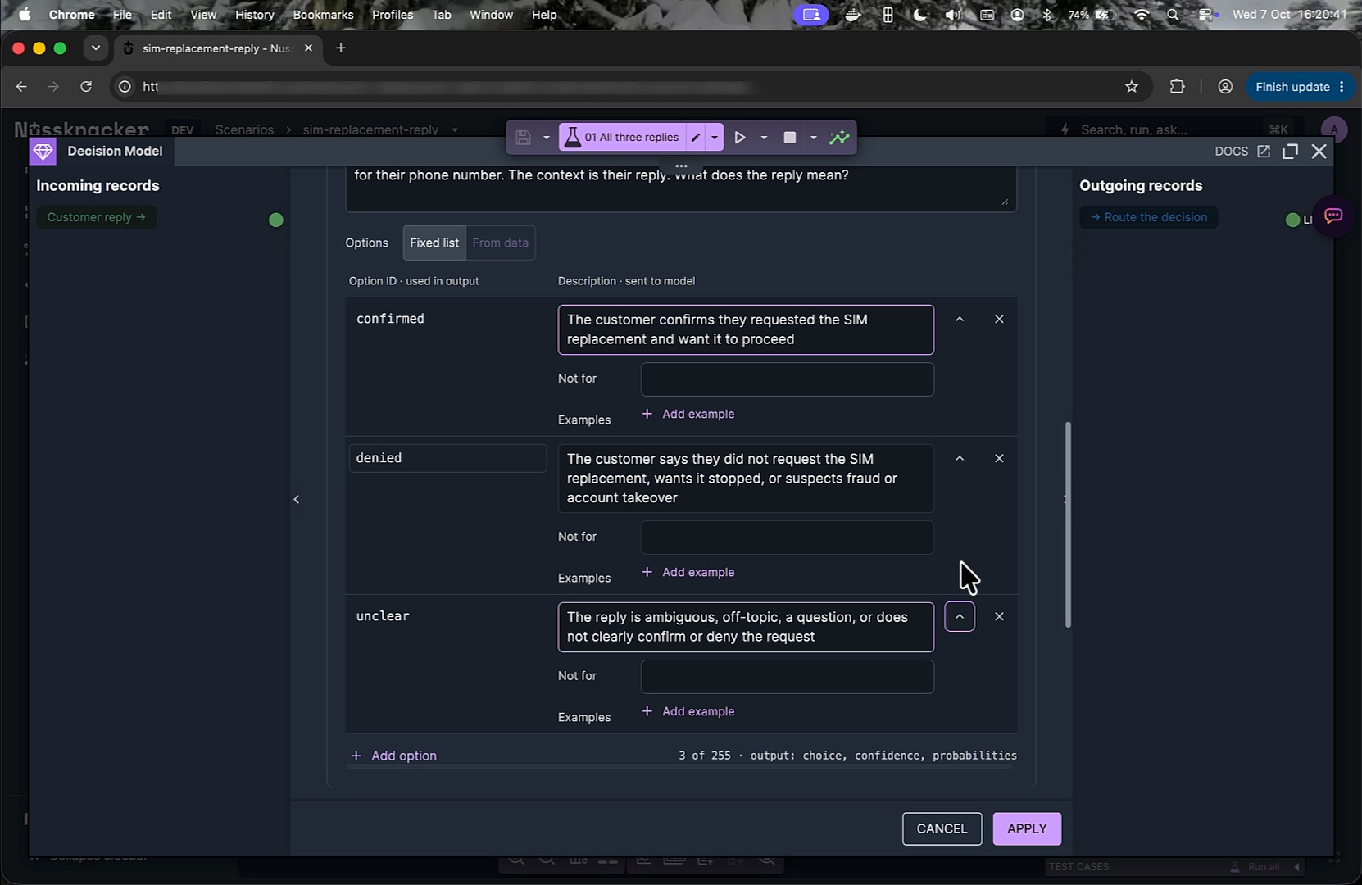Click the Not for field under unclear
The height and width of the screenshot is (885, 1362).
(787, 677)
